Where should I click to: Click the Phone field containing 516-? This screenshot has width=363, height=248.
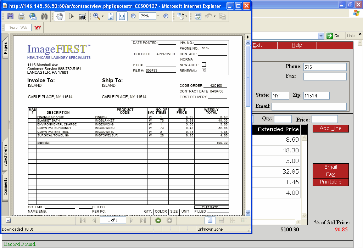click(x=325, y=67)
